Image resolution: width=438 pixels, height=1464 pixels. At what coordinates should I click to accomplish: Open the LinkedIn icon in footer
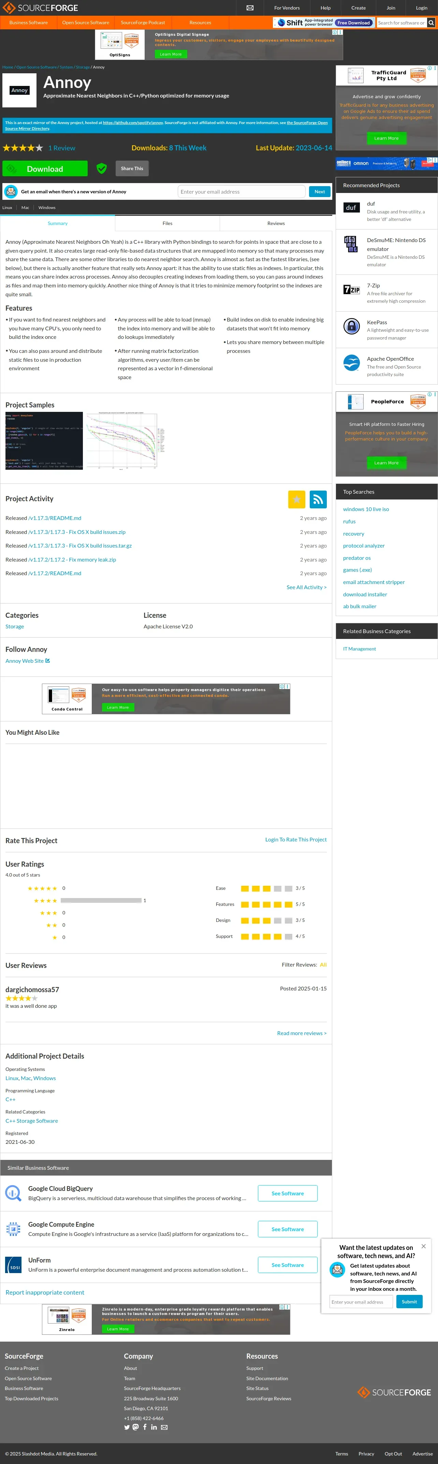[x=154, y=1427]
